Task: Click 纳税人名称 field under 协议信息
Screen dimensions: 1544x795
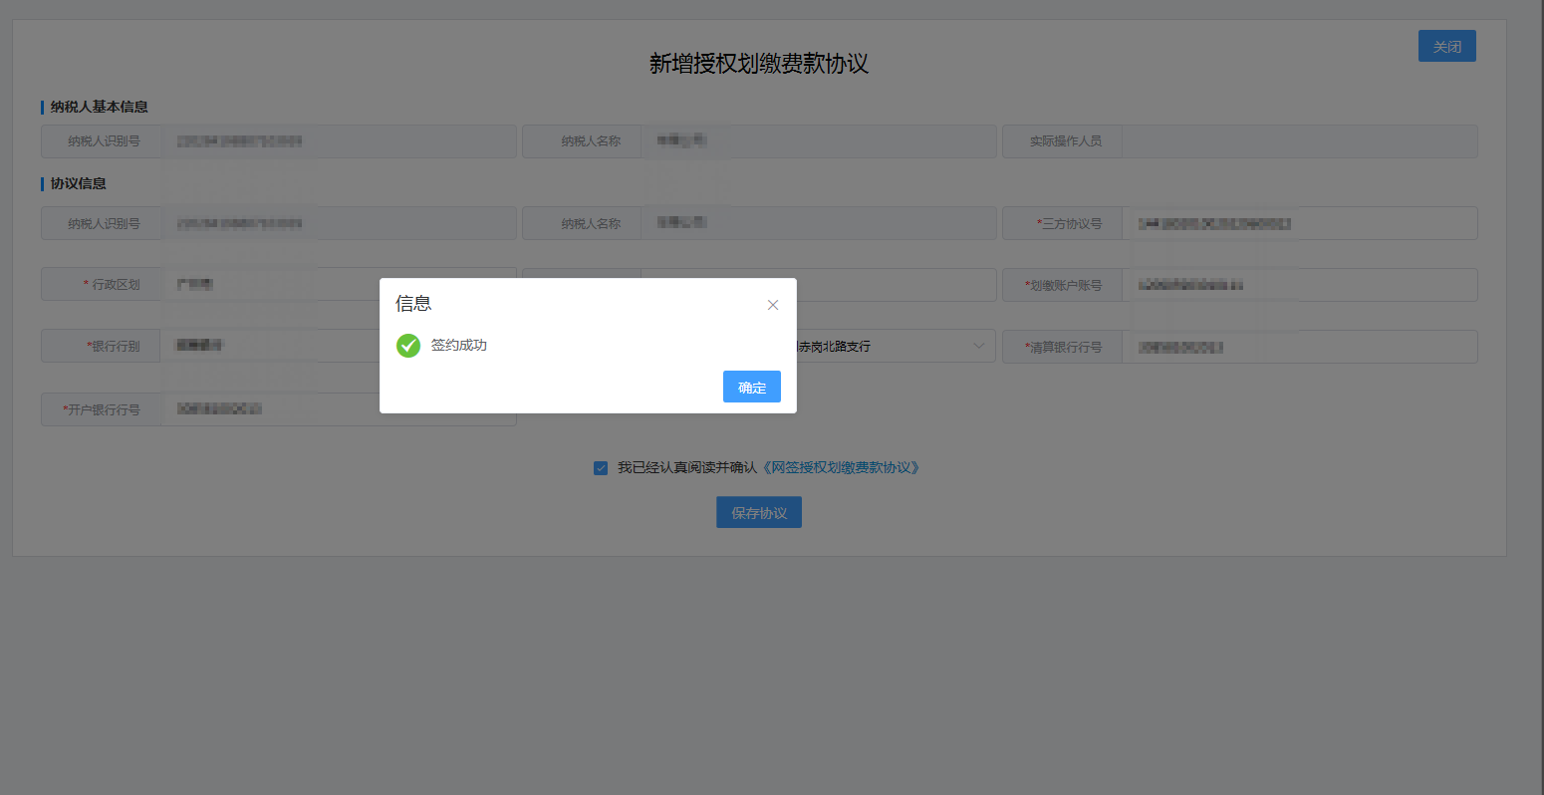Action: coord(817,223)
